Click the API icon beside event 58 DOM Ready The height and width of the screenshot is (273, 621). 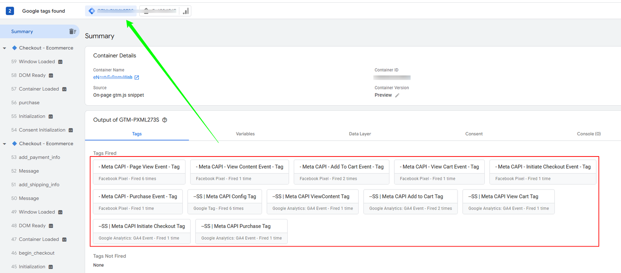click(51, 75)
